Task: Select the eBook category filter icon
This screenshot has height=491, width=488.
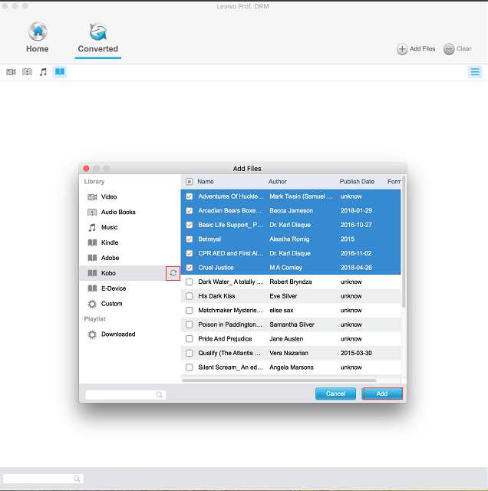Action: 60,72
